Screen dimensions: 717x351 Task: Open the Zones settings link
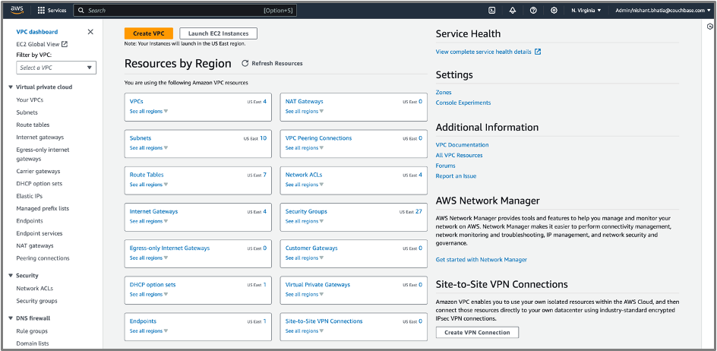pyautogui.click(x=444, y=93)
